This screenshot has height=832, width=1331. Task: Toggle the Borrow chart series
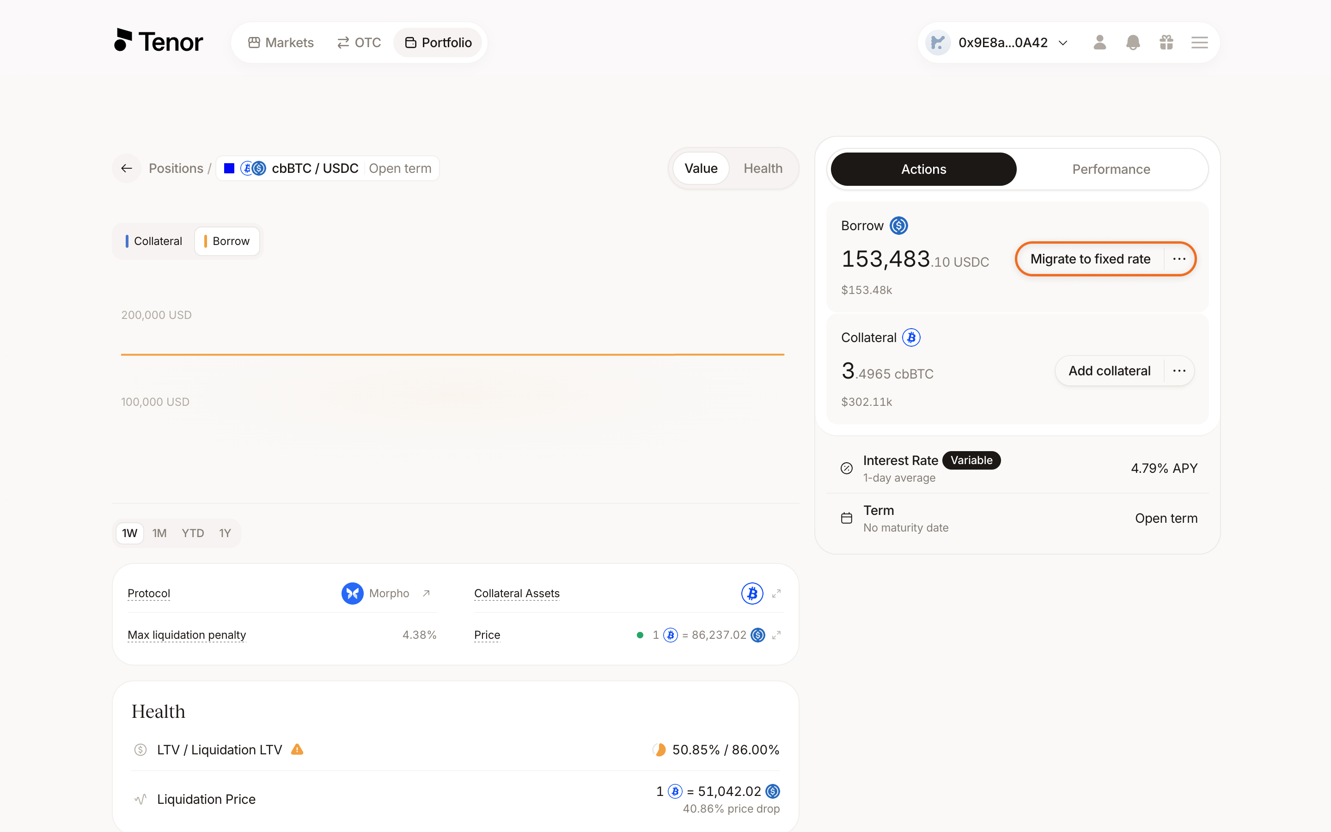226,241
